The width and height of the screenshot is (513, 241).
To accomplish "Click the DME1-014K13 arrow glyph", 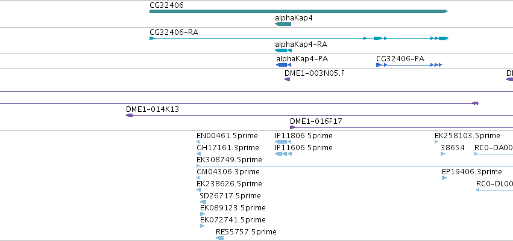I will pos(129,115).
